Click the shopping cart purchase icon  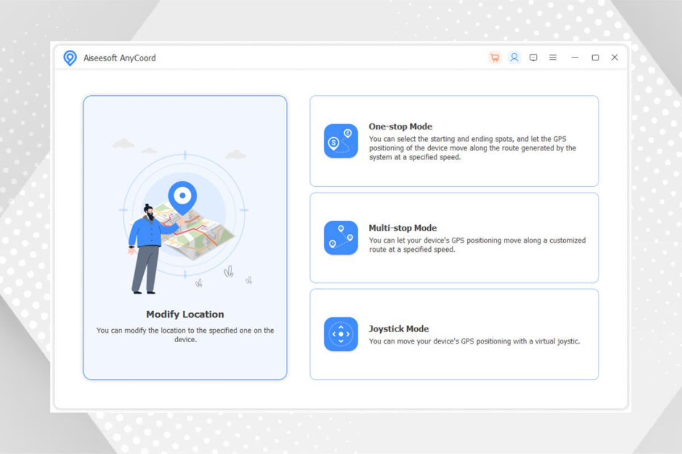(x=494, y=58)
